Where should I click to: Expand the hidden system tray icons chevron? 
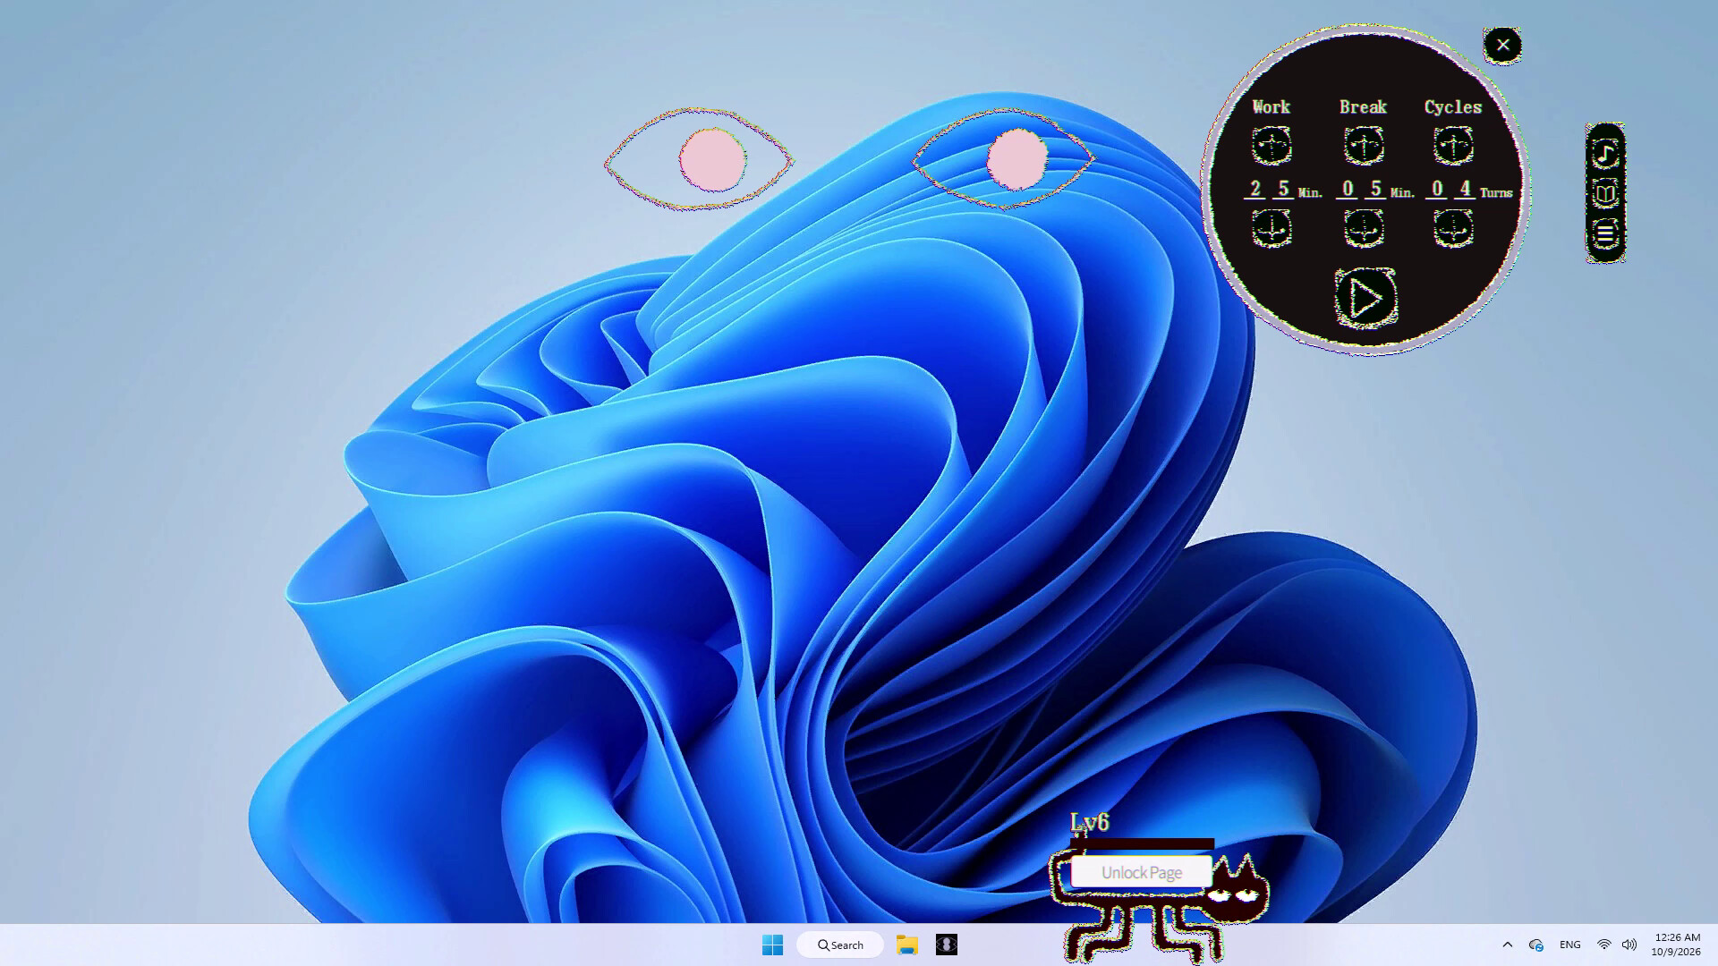tap(1507, 945)
